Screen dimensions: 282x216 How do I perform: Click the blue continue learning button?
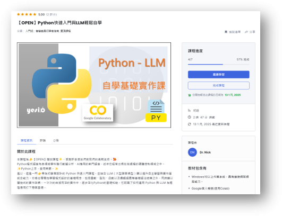(218, 75)
